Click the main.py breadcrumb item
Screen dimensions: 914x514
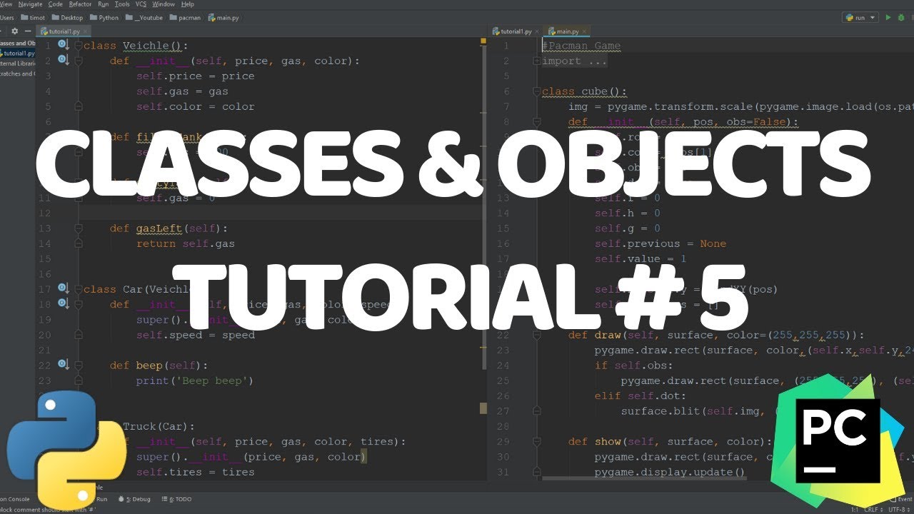pos(222,17)
